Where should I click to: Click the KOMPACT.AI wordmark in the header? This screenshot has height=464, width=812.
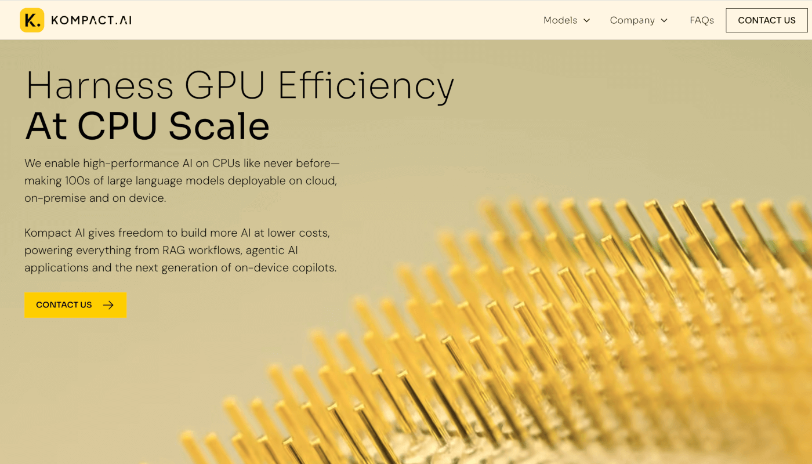tap(91, 20)
